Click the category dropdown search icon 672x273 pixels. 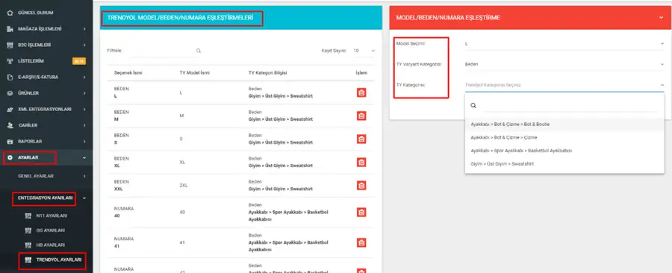point(473,105)
